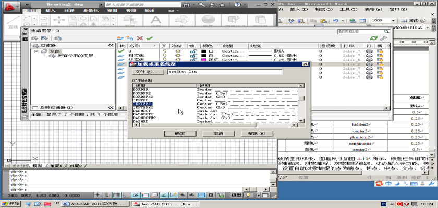
Task: Click Selection Cycling icon in status bar
Action: pos(221,195)
